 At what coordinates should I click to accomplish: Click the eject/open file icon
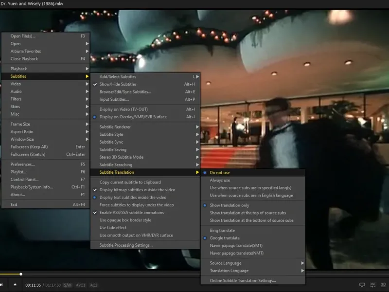(x=15, y=285)
